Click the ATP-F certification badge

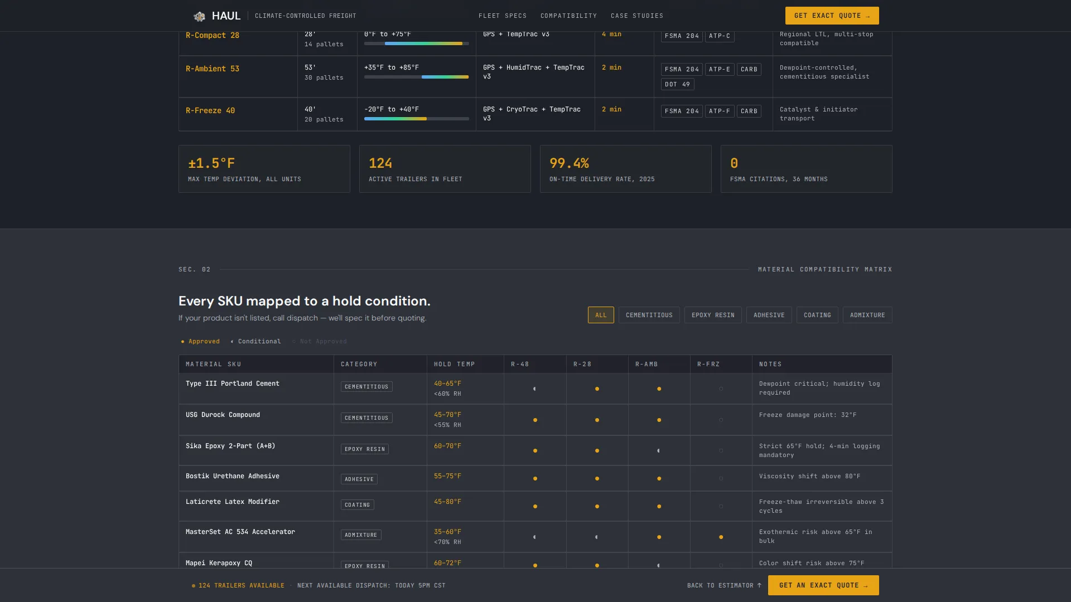pos(720,111)
